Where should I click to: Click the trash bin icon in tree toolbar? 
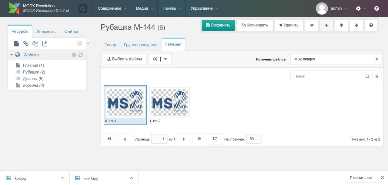tap(79, 44)
